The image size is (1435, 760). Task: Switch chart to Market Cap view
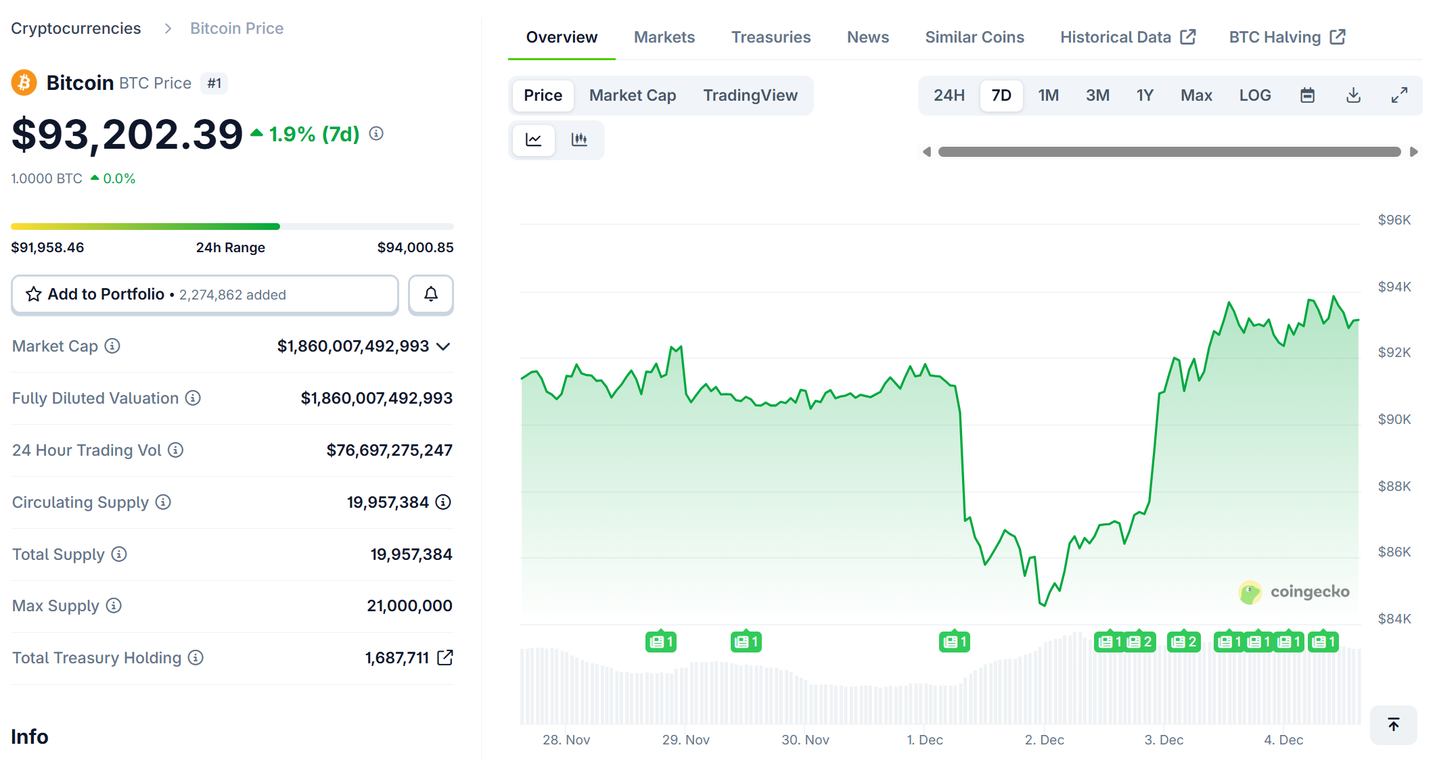point(632,95)
